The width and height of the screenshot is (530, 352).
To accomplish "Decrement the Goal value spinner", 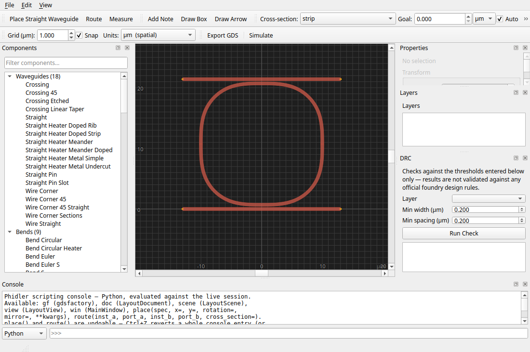I will click(x=468, y=21).
